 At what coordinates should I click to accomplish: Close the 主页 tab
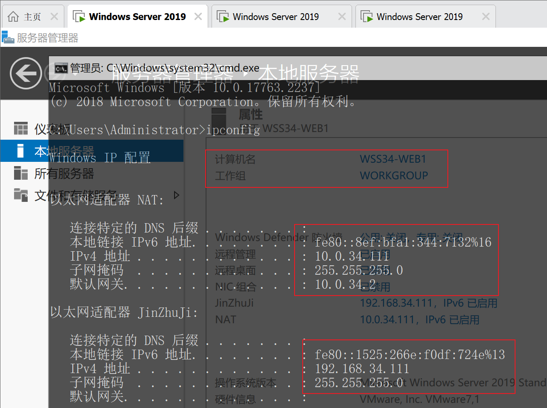[x=54, y=17]
